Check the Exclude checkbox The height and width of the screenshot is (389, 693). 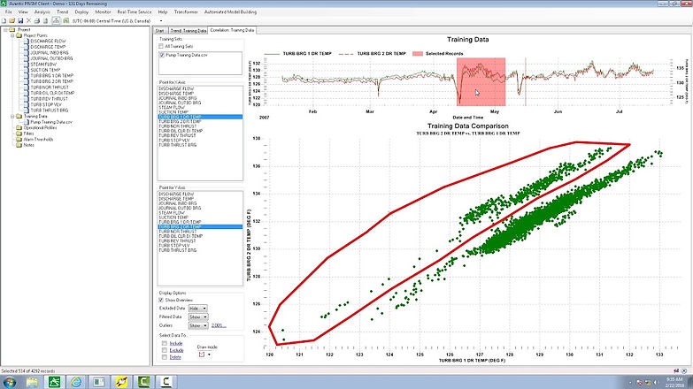(165, 350)
